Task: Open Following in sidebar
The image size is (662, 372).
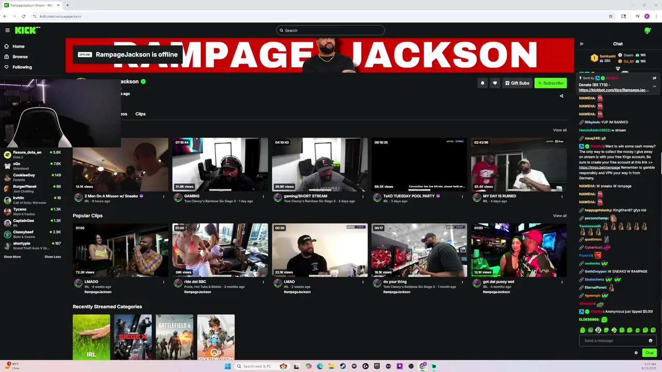Action: click(18, 67)
